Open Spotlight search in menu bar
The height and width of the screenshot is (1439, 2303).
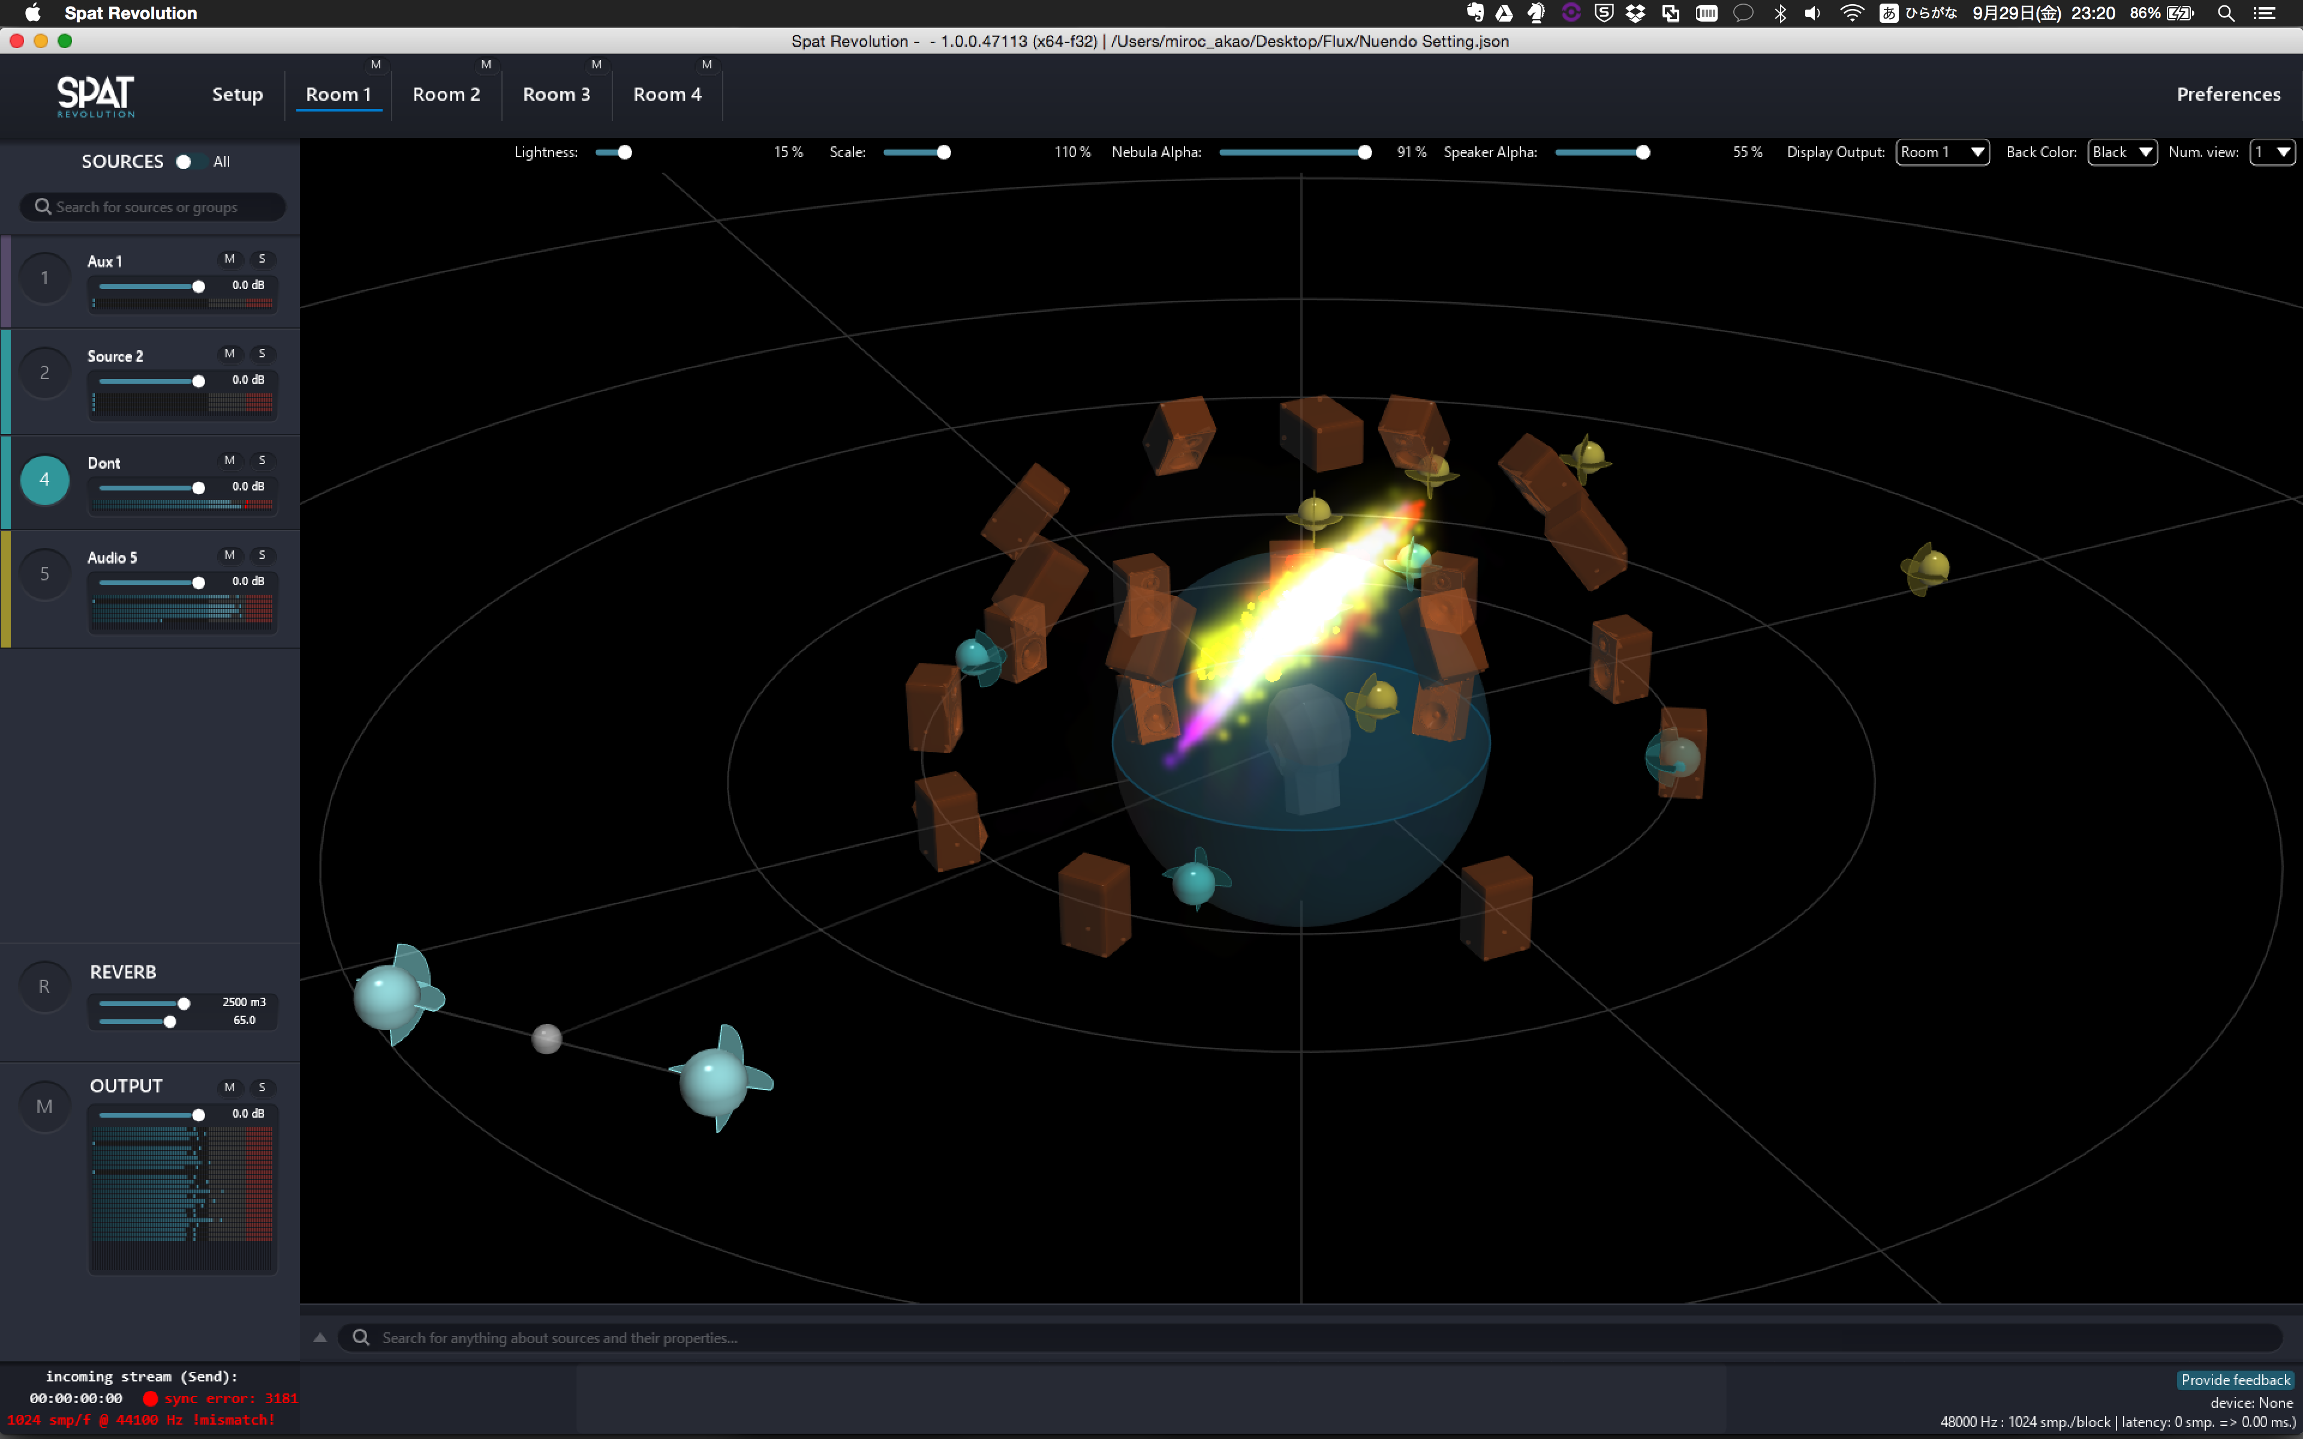pos(2225,13)
